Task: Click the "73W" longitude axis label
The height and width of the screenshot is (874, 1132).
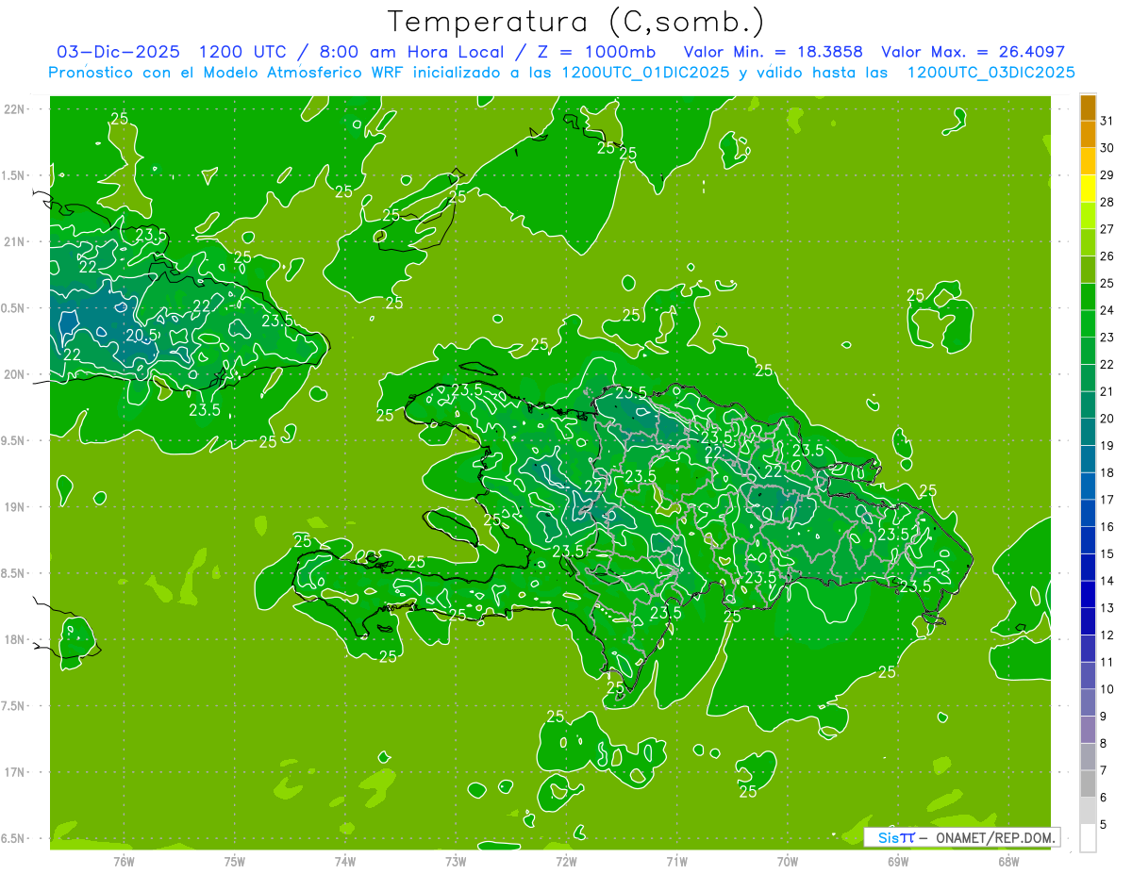Action: pos(456,861)
